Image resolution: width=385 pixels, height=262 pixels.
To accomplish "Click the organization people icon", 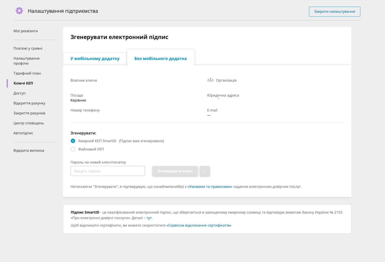I will (x=210, y=80).
